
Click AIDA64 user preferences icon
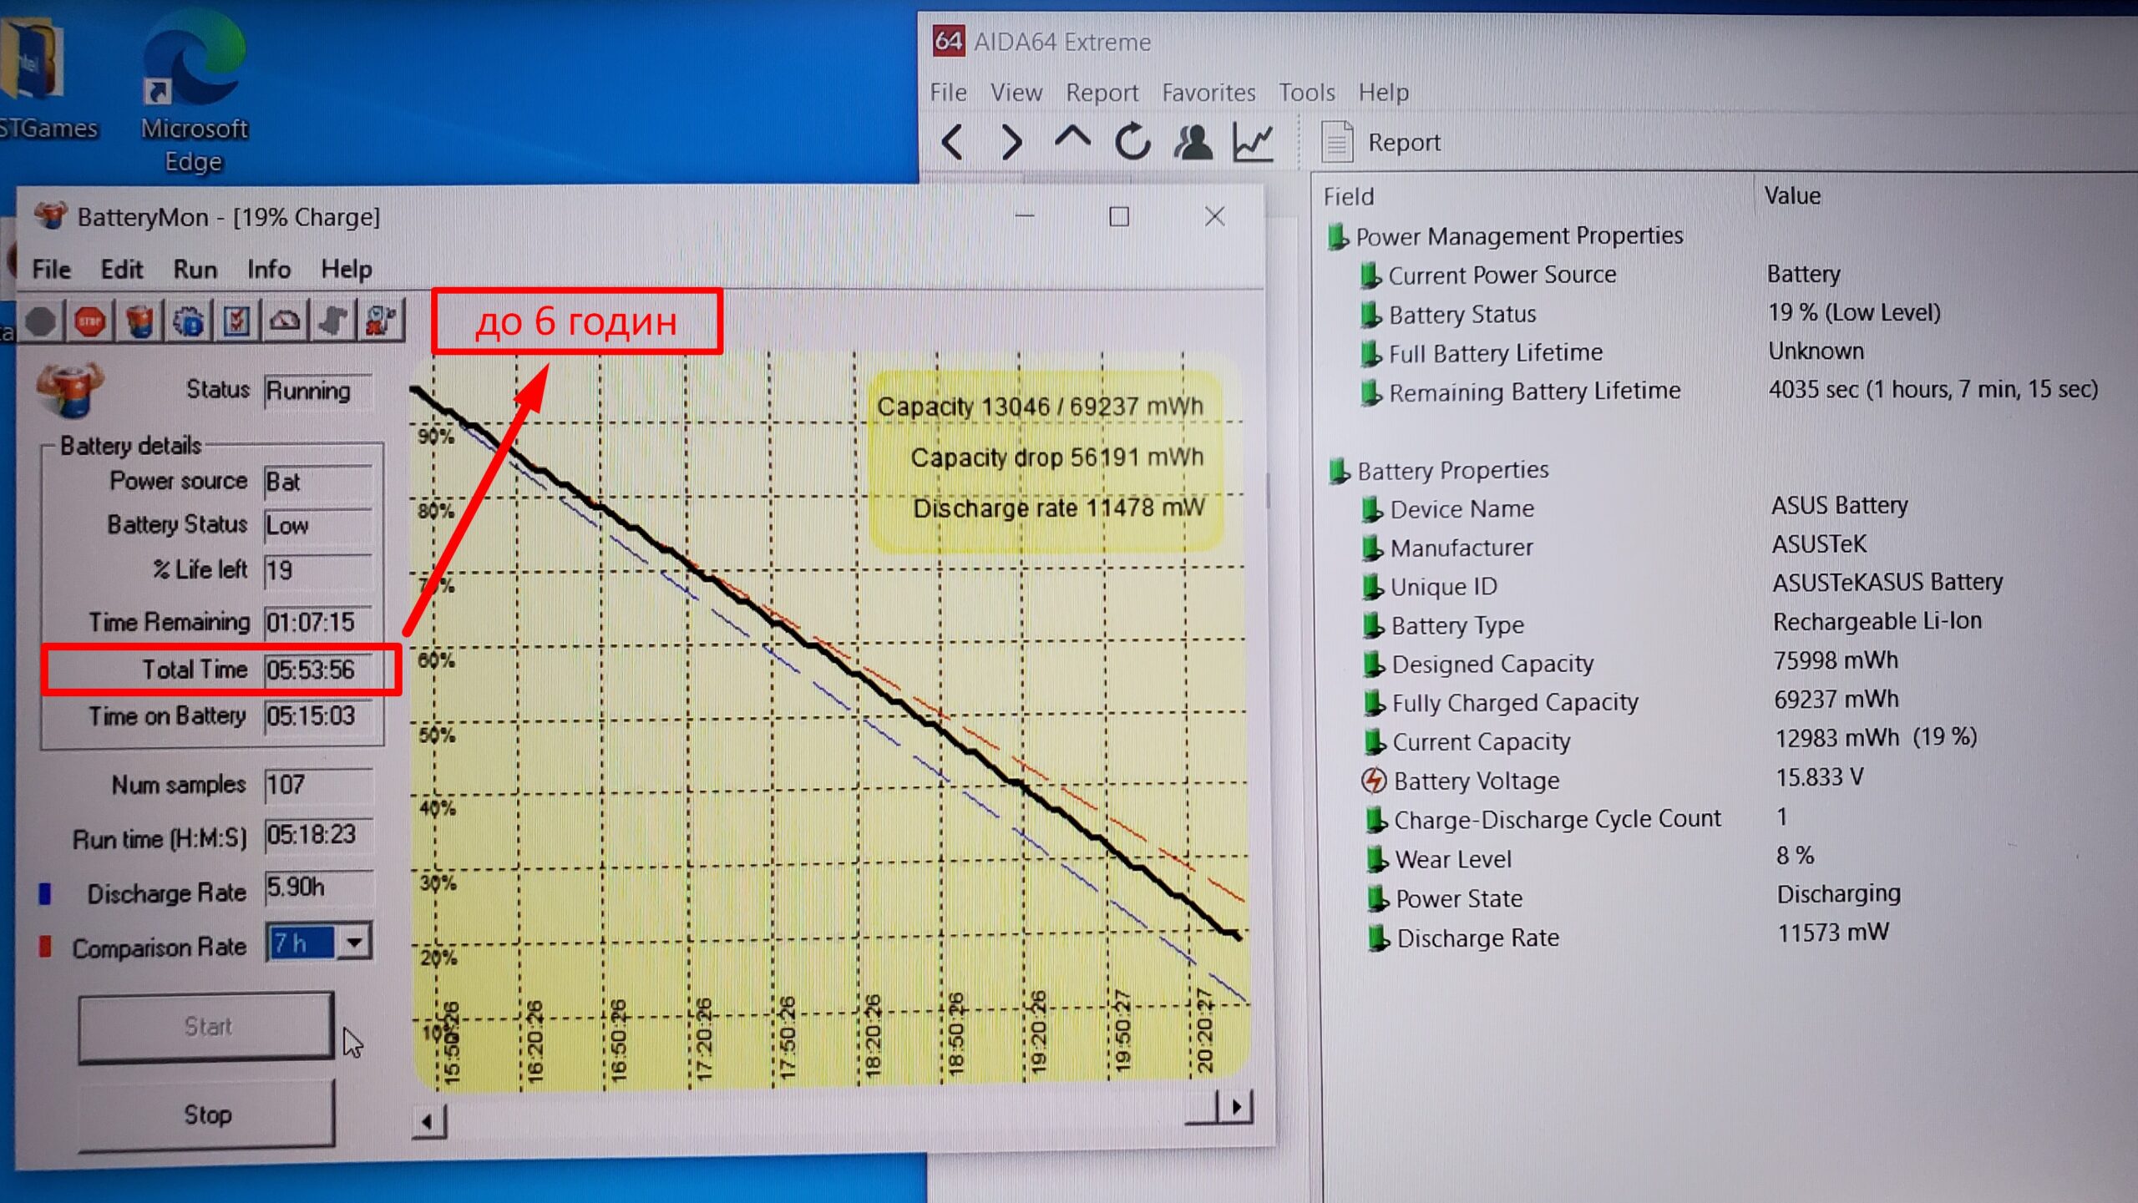(x=1193, y=142)
